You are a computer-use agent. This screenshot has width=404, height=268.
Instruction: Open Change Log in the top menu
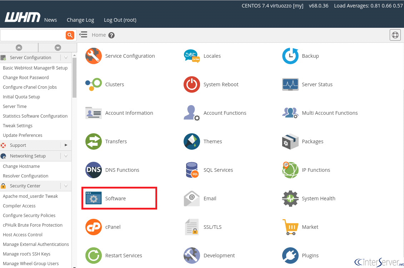pos(80,20)
